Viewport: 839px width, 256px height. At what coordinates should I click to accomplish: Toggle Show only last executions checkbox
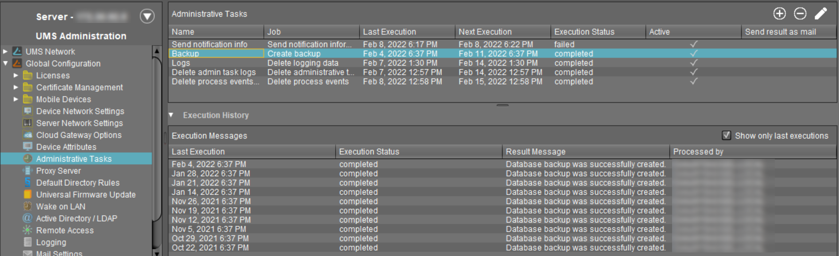(x=726, y=136)
